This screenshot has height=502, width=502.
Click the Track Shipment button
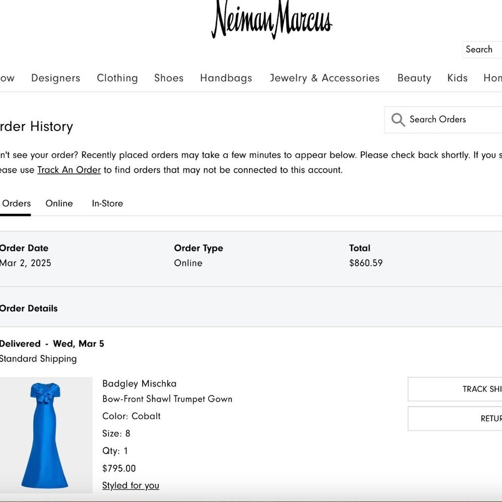pos(455,389)
